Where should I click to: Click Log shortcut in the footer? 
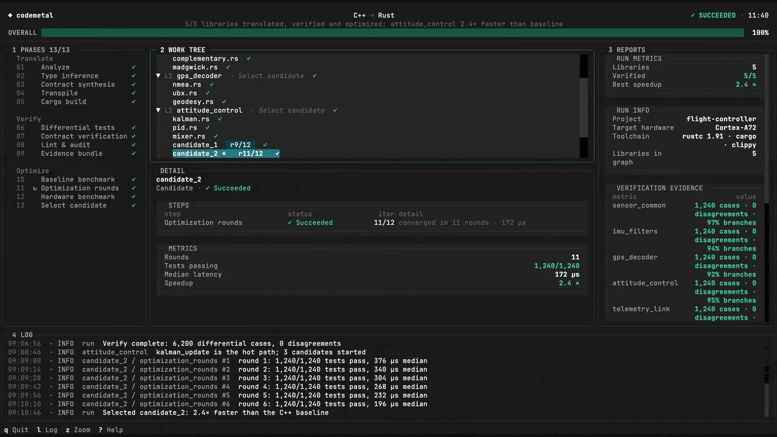pos(47,430)
